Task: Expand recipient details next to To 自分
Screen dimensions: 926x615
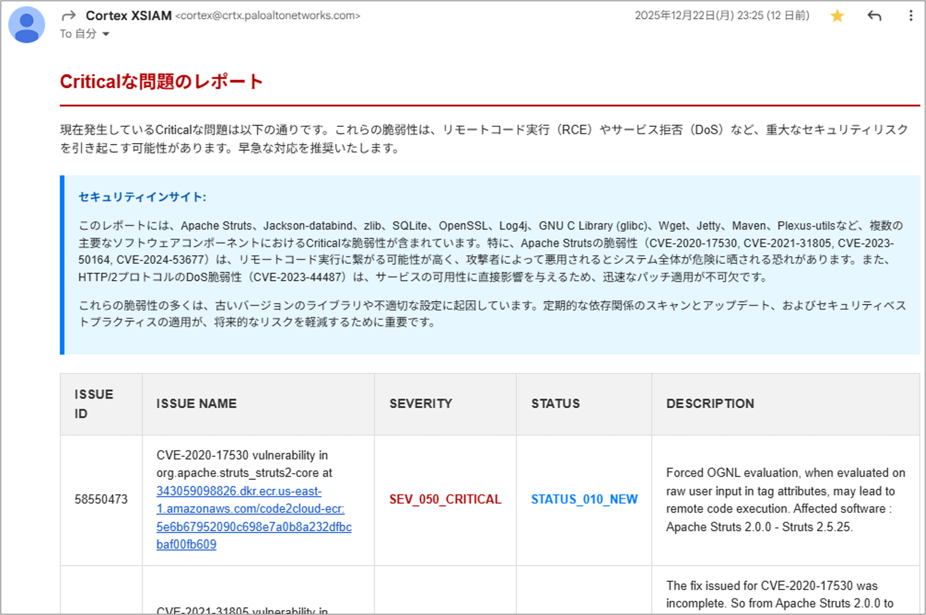Action: pyautogui.click(x=106, y=34)
